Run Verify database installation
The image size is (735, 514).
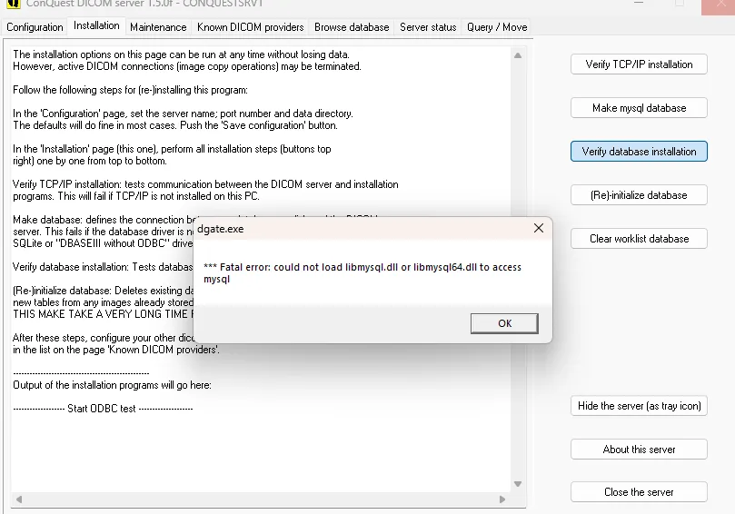(639, 152)
